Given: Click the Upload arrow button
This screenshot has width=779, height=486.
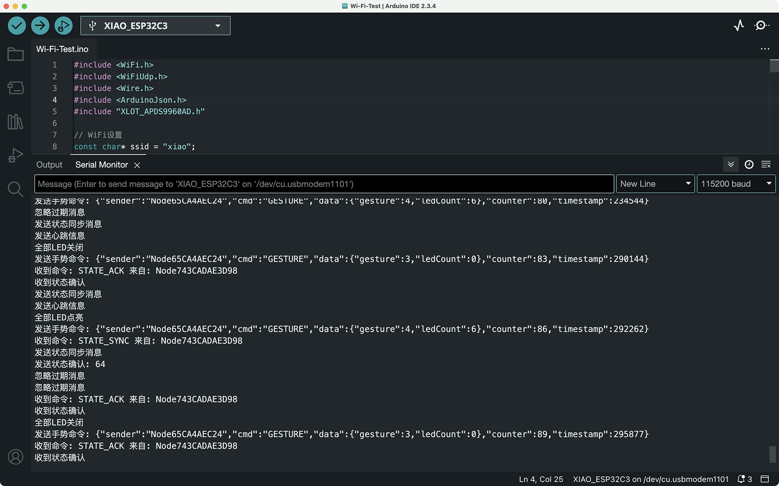Looking at the screenshot, I should point(40,26).
